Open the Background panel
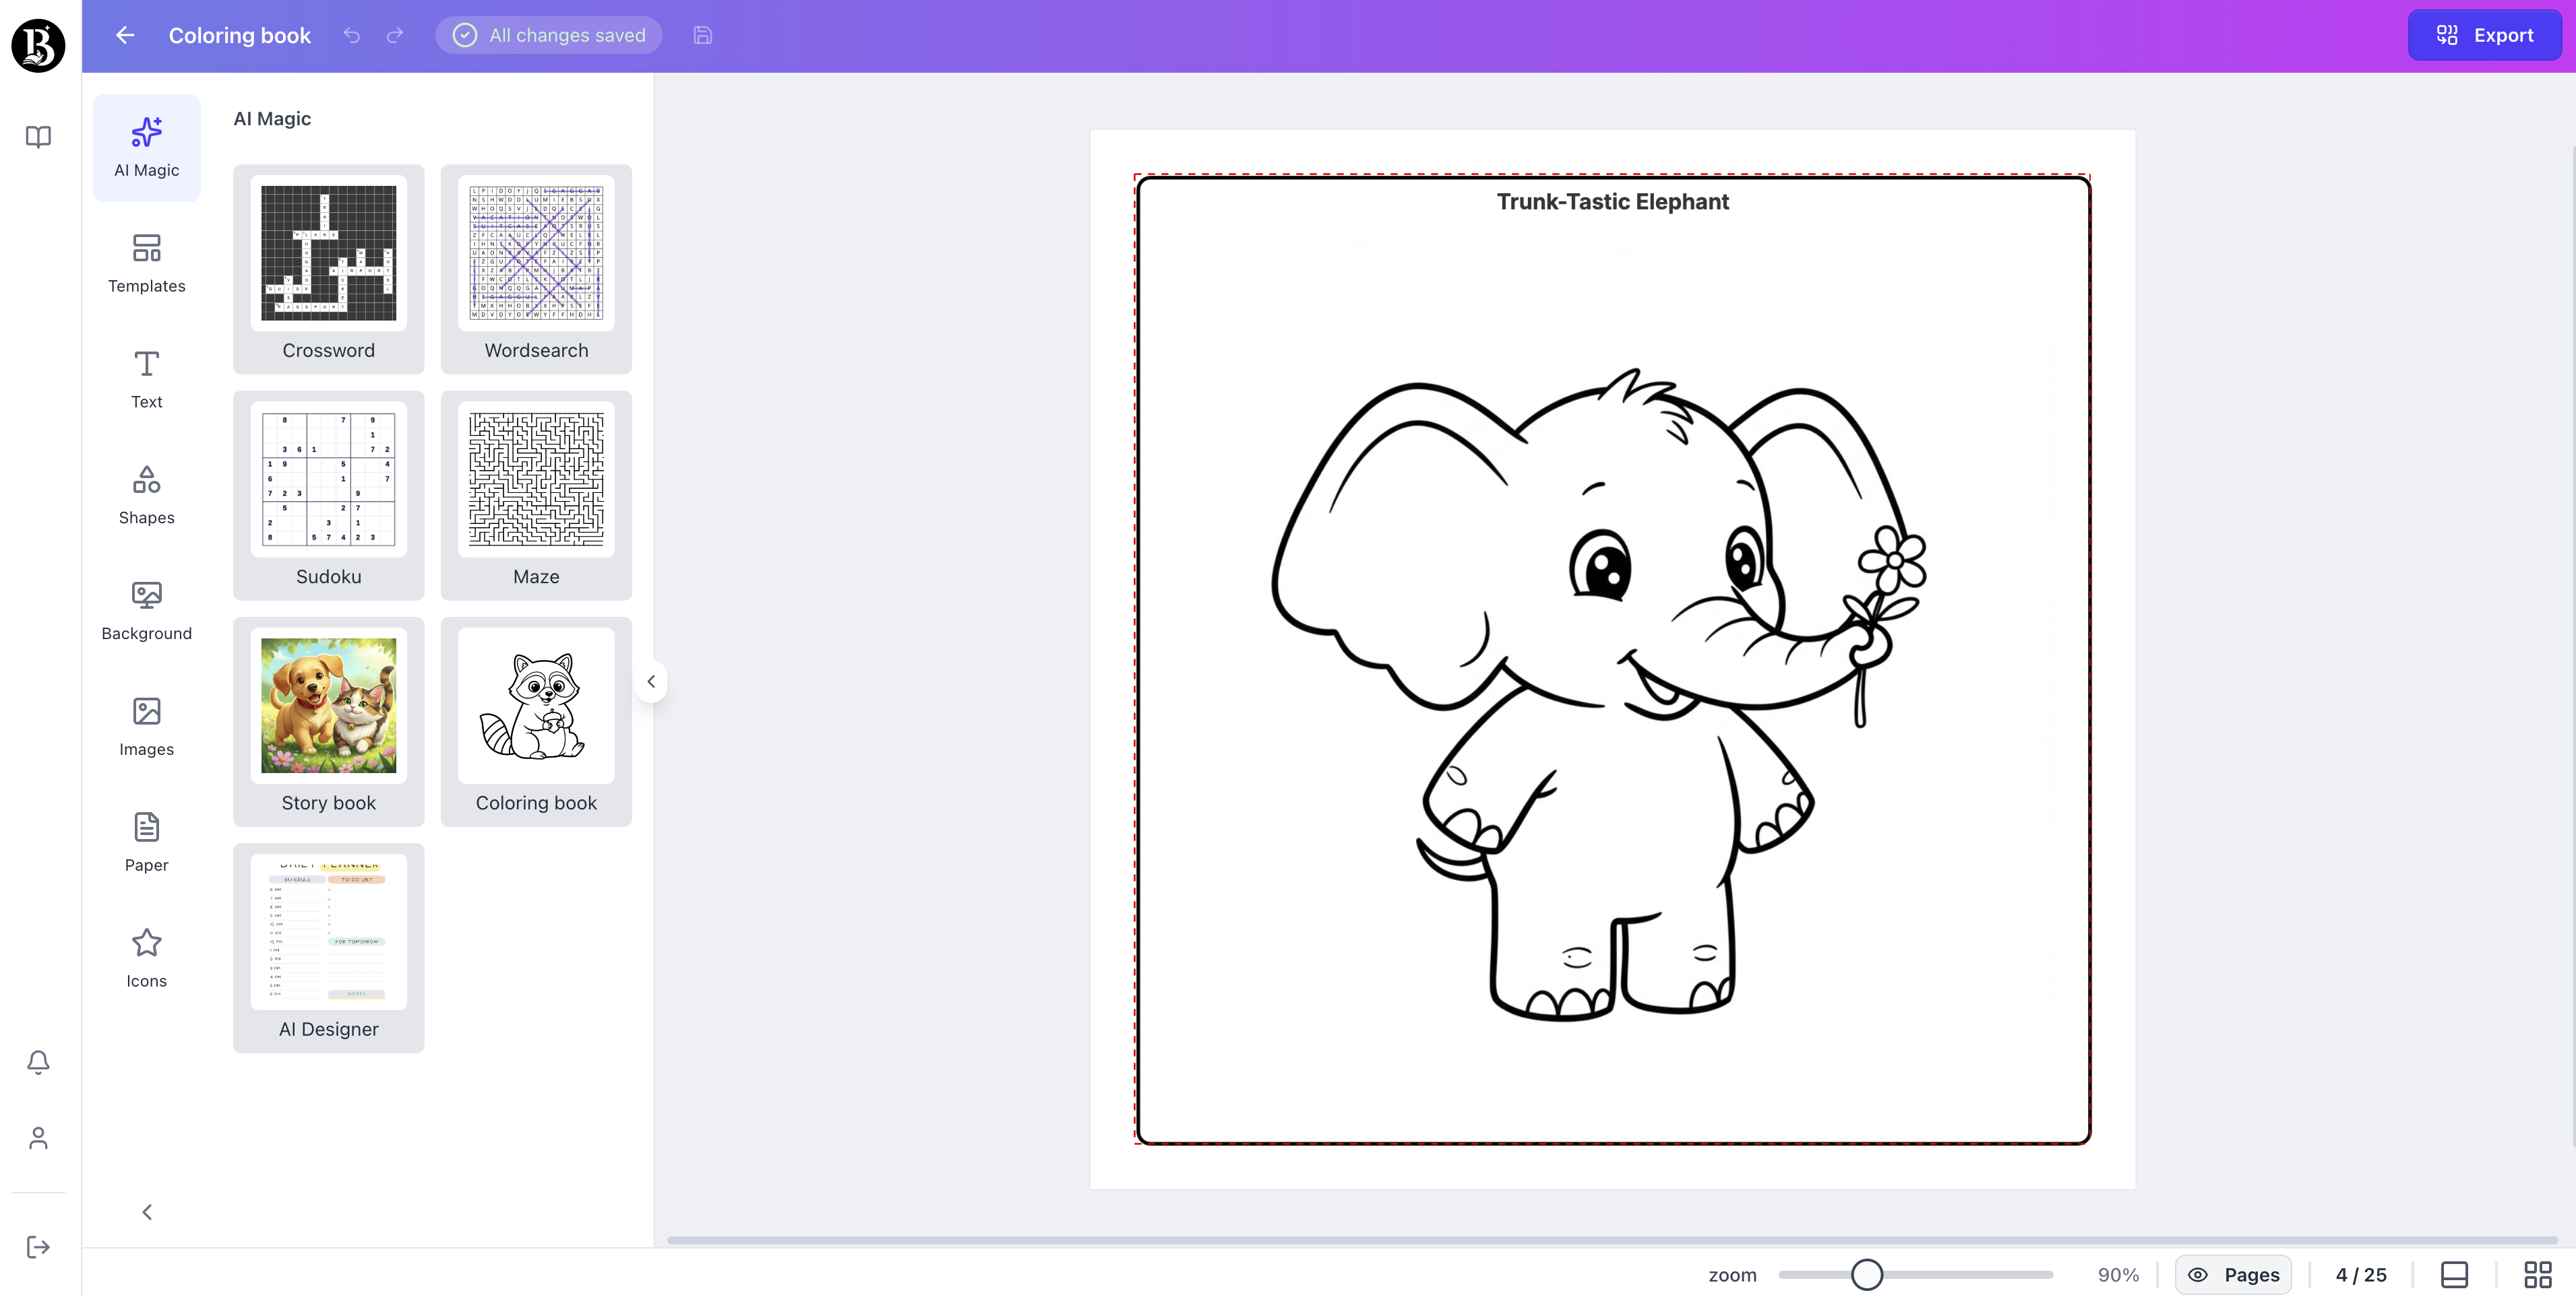The image size is (2576, 1297). [x=146, y=609]
